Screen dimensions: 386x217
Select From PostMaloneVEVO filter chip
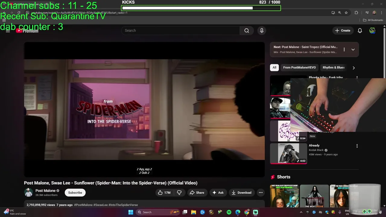click(x=299, y=68)
